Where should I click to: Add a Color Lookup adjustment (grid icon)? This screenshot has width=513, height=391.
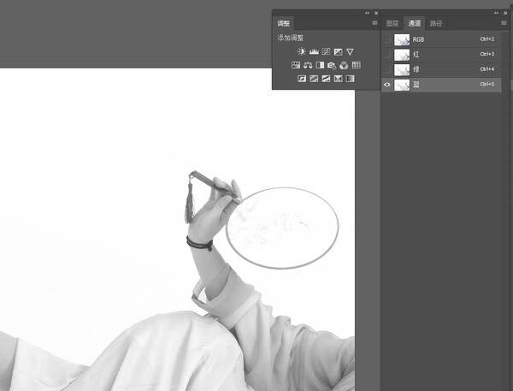(x=357, y=65)
